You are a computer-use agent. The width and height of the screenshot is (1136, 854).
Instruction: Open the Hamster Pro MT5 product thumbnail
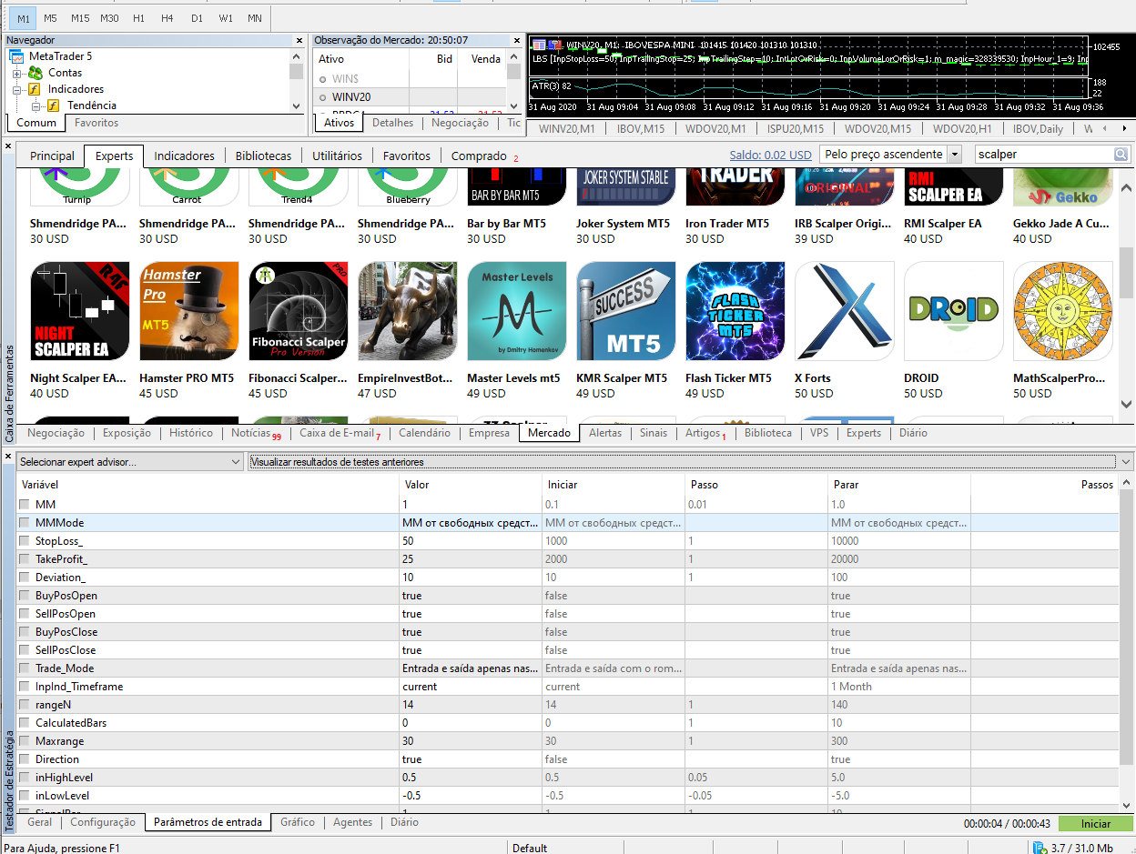[x=188, y=310]
